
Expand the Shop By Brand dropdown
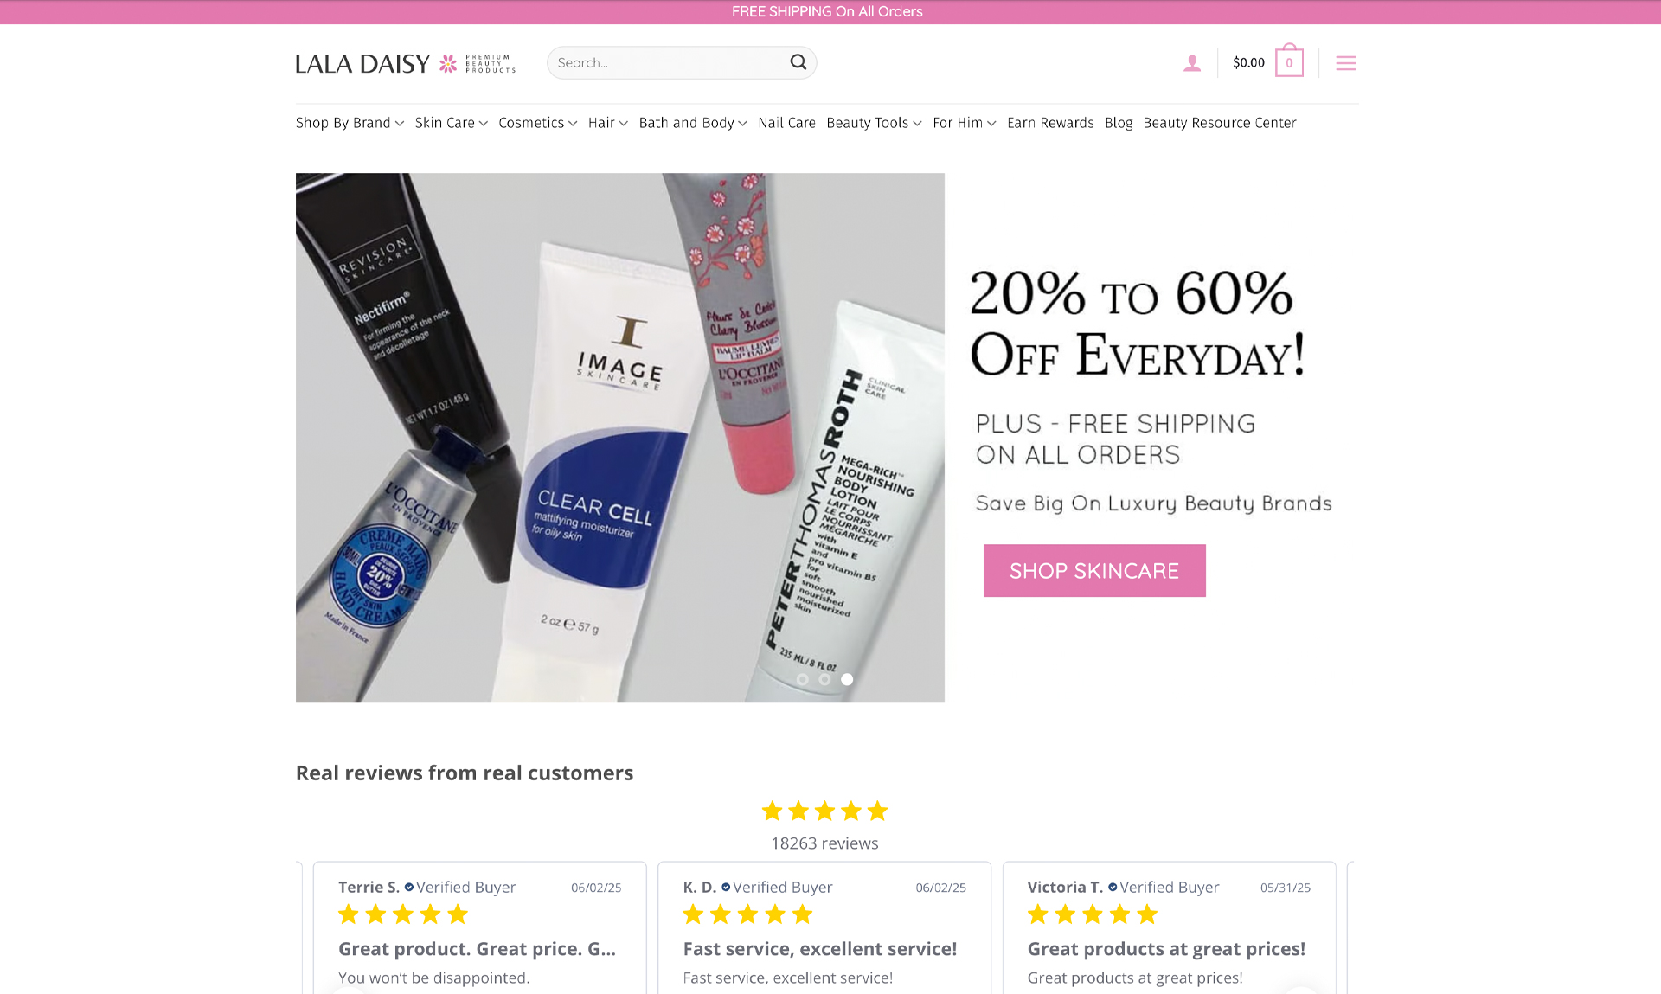(x=350, y=123)
